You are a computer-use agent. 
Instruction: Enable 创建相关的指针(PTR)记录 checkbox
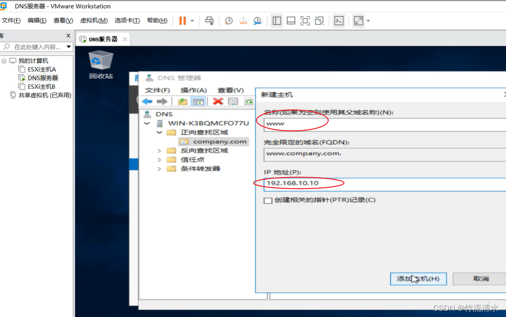click(268, 201)
